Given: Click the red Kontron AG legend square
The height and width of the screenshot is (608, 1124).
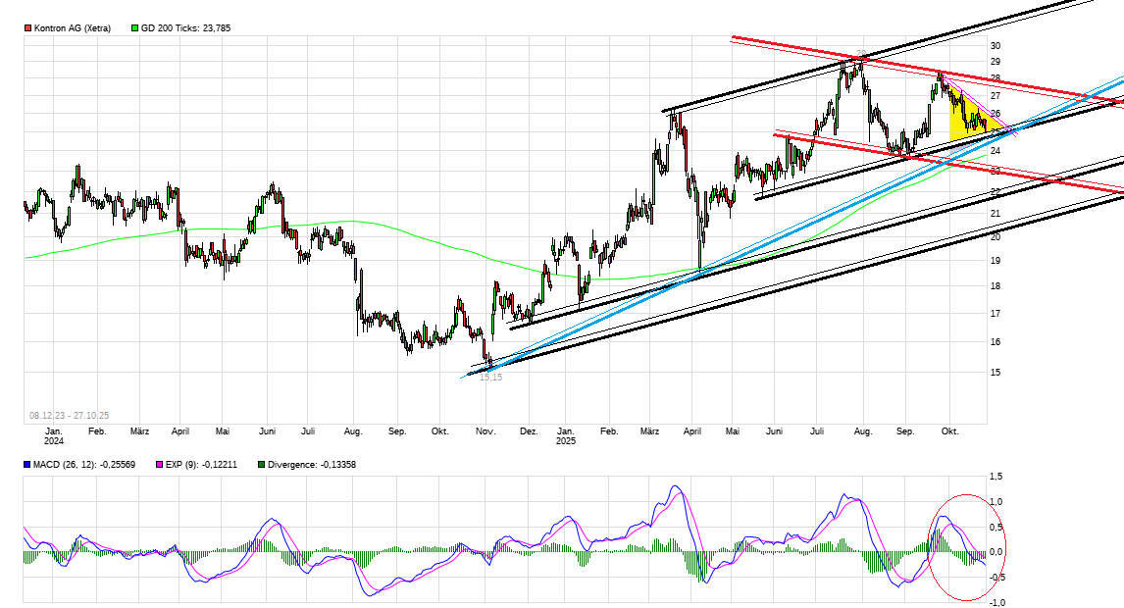Looking at the screenshot, I should [x=28, y=28].
